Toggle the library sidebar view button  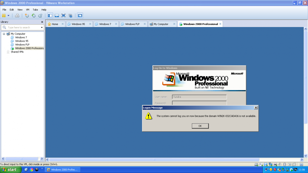tap(50, 15)
